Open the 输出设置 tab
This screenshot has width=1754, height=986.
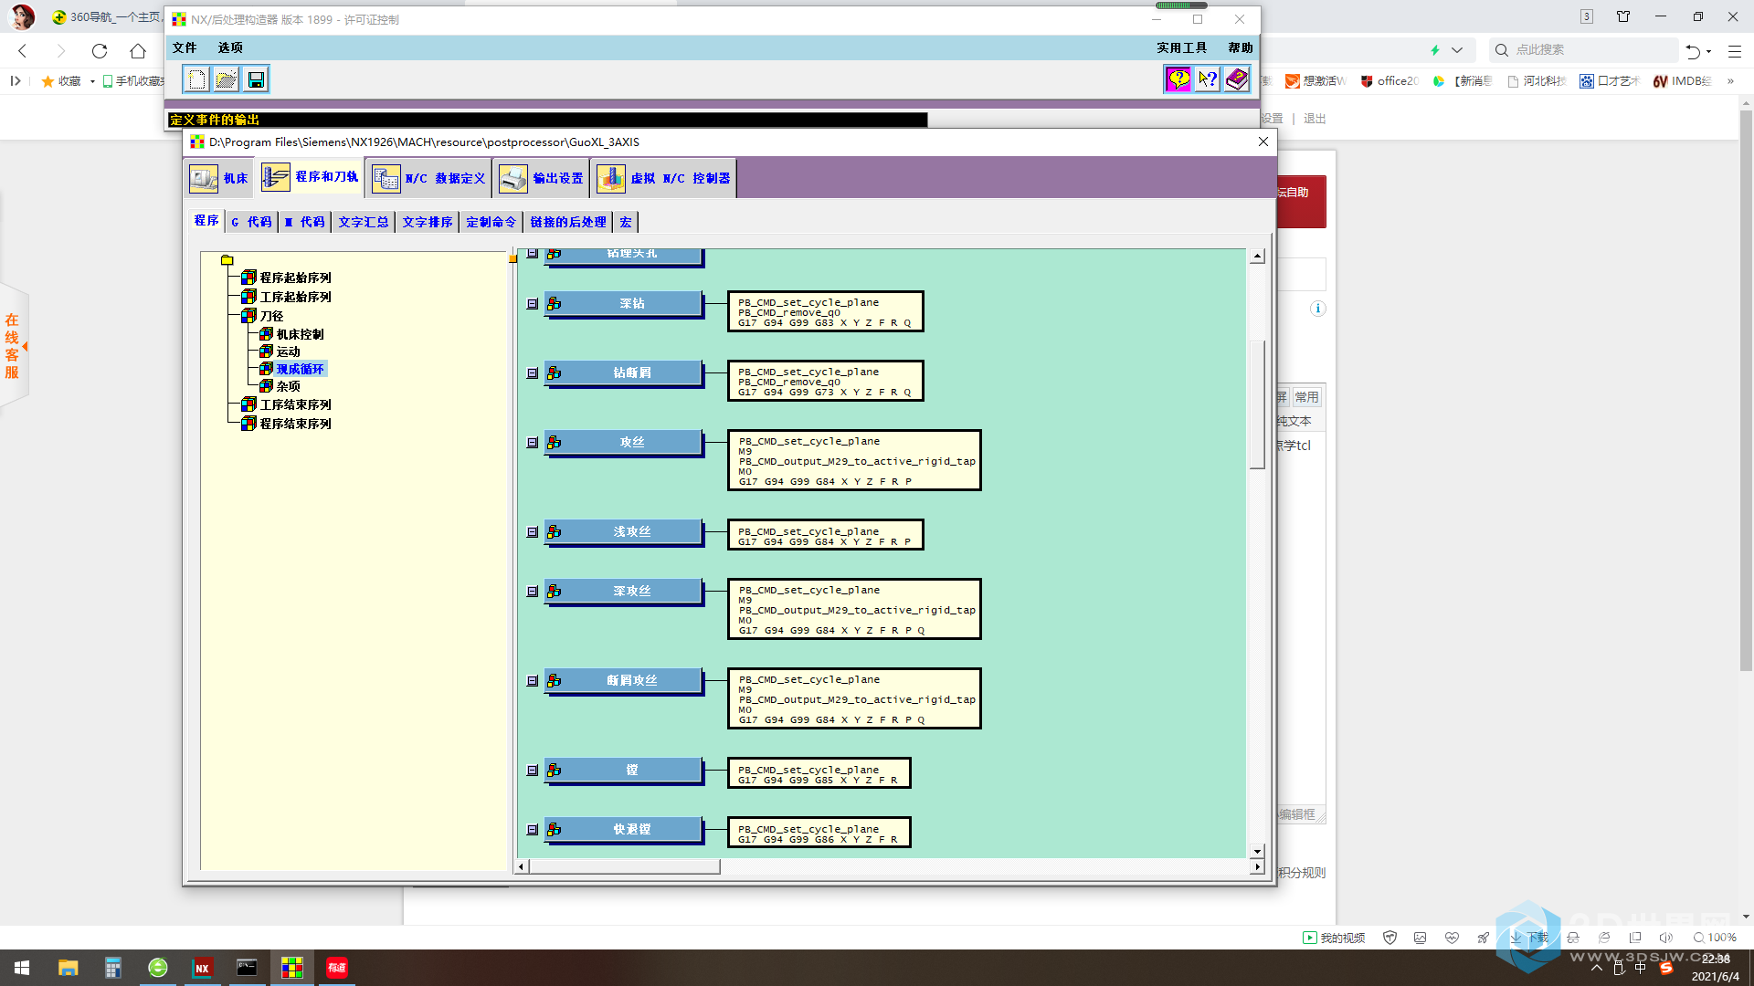point(542,178)
